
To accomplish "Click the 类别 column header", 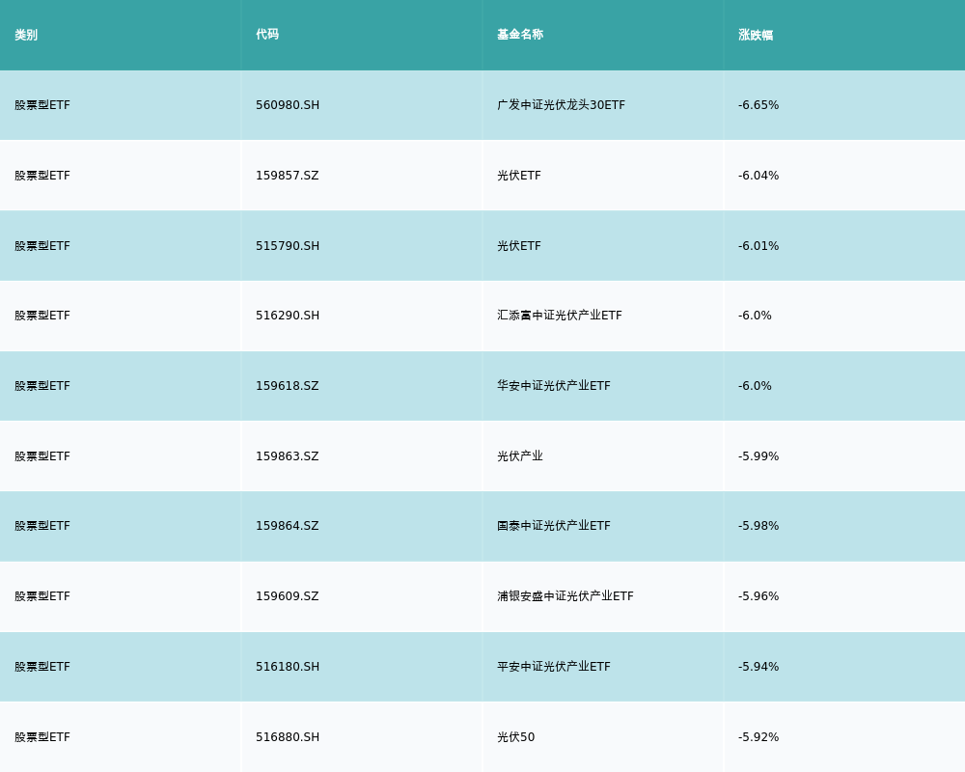I will (26, 35).
